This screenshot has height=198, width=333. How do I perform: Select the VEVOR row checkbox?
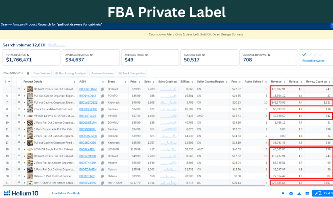(x=14, y=116)
